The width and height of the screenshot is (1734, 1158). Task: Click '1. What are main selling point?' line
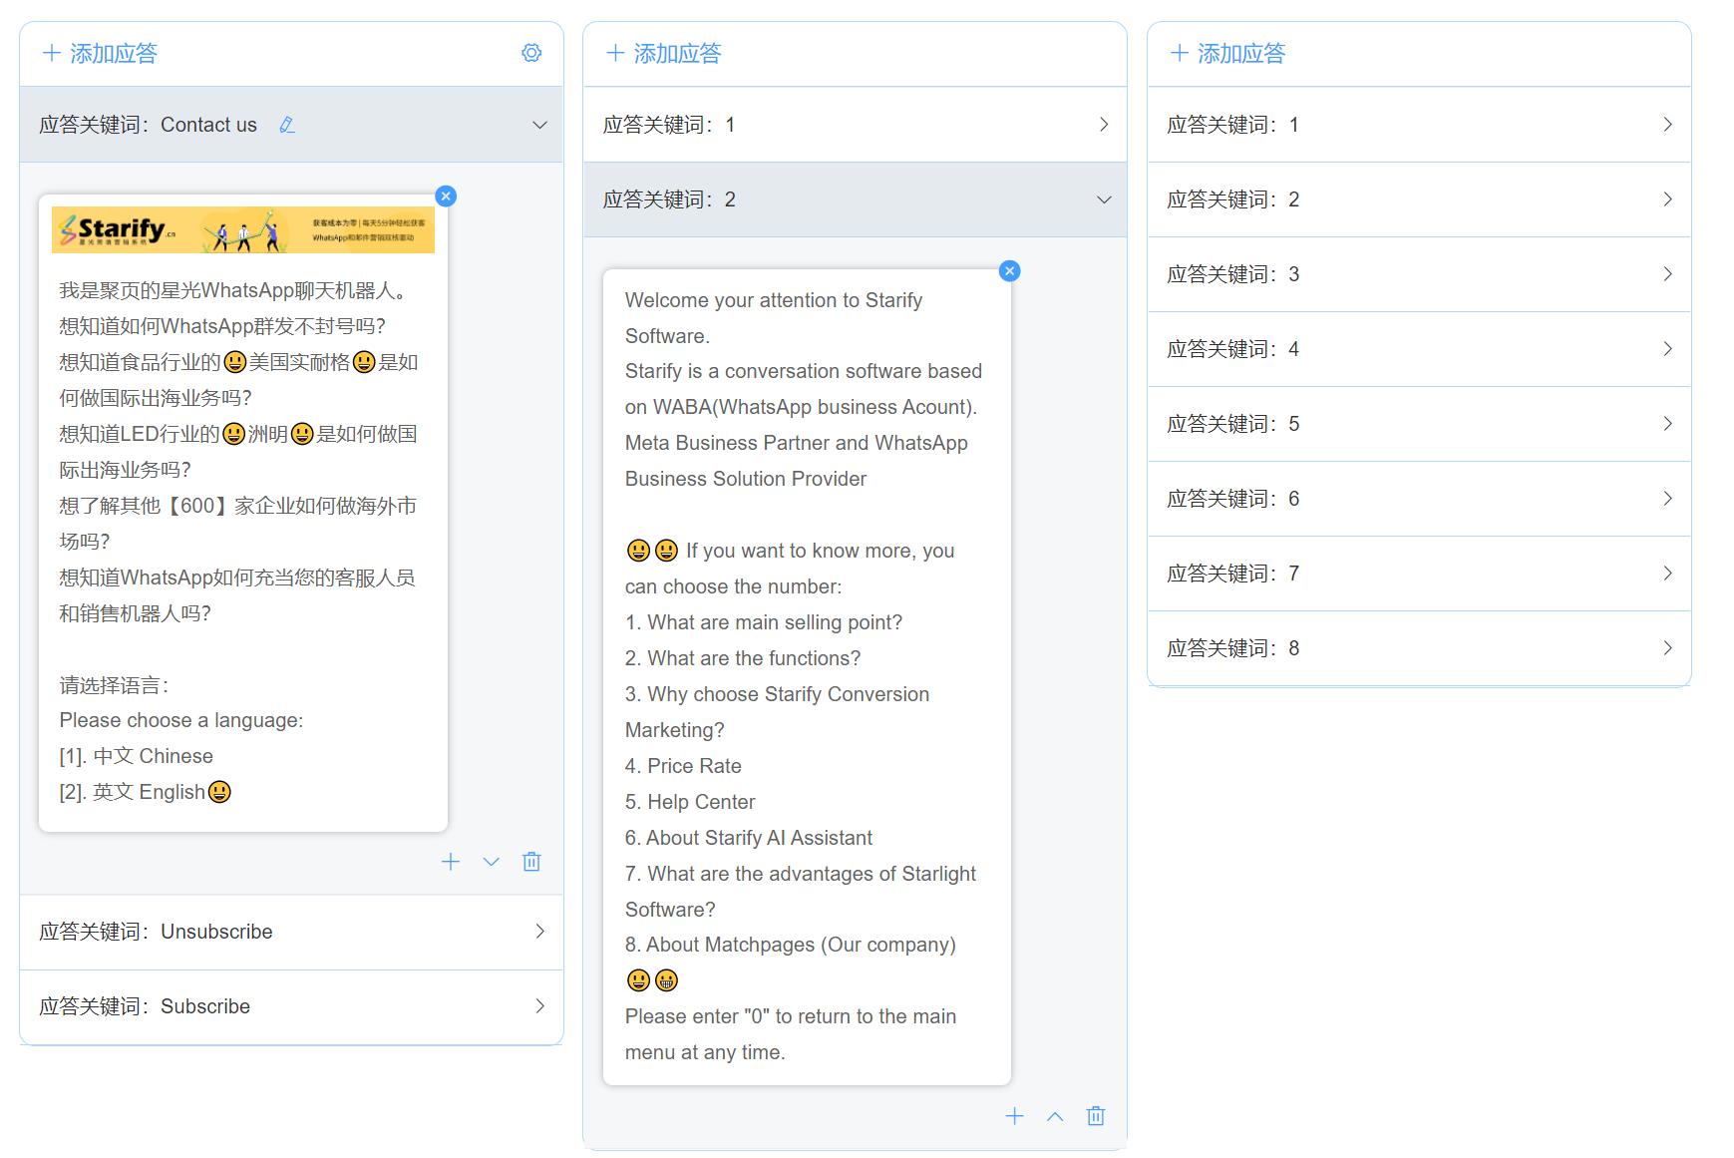(x=764, y=622)
